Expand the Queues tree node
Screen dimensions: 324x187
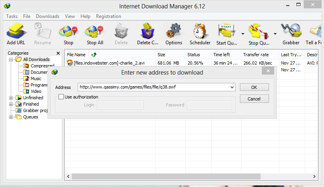(11, 117)
